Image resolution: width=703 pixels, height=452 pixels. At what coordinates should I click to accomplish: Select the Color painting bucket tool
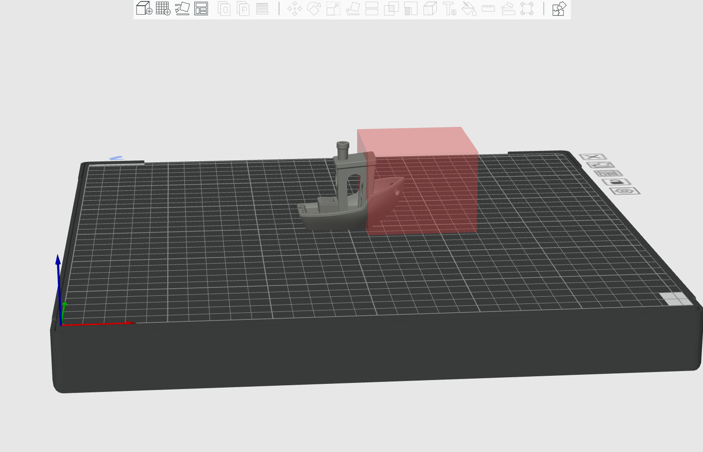(x=469, y=9)
